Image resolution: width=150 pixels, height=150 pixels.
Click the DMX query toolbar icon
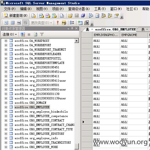[x=48, y=15]
